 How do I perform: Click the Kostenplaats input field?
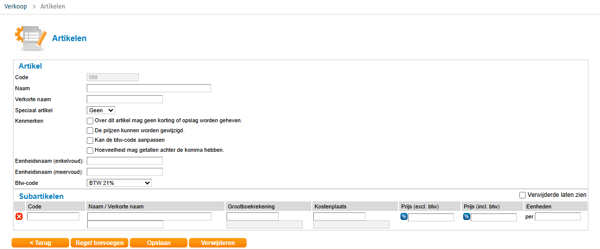point(339,216)
